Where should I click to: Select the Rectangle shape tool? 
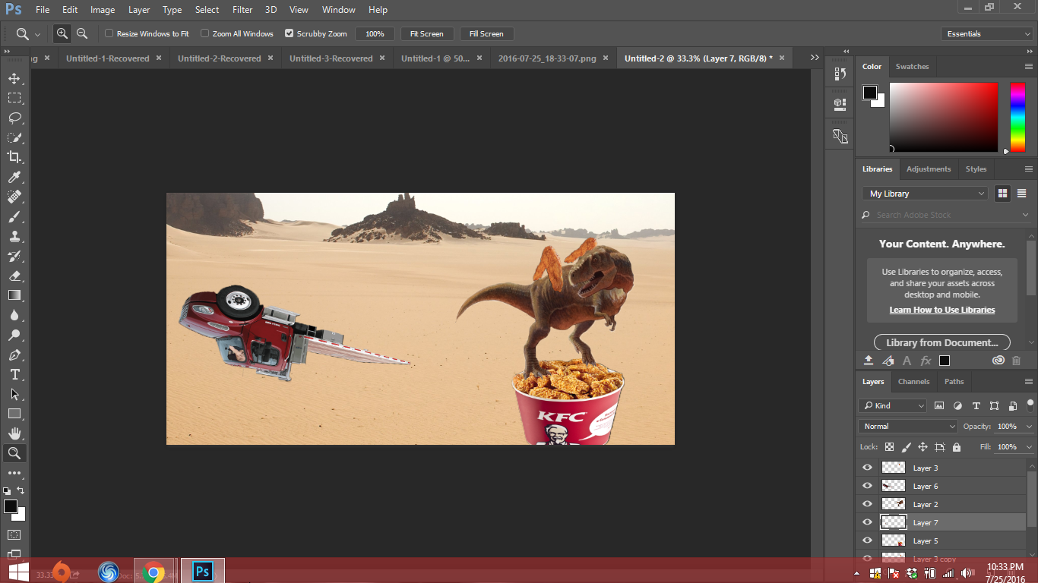click(x=14, y=414)
